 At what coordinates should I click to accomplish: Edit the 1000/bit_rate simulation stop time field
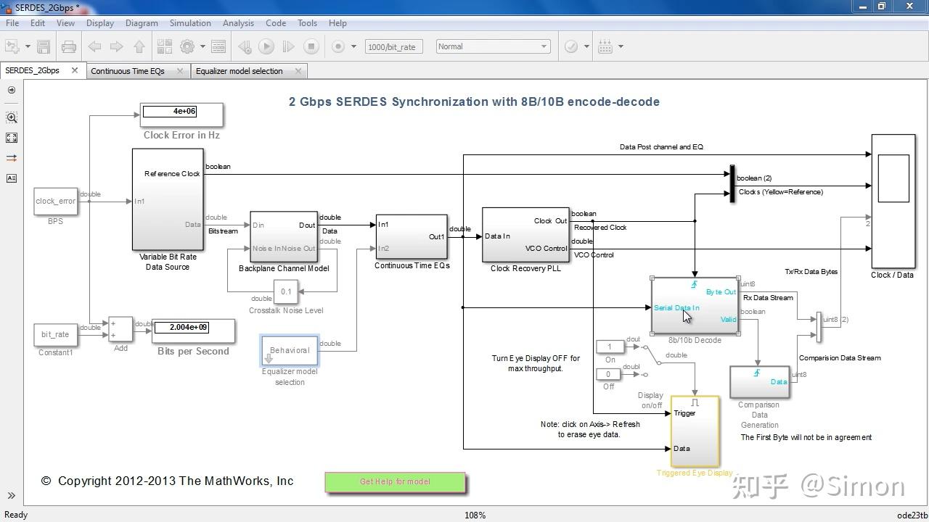[x=393, y=46]
